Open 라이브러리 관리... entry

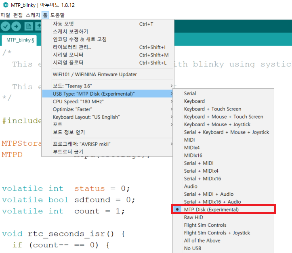tap(108, 47)
